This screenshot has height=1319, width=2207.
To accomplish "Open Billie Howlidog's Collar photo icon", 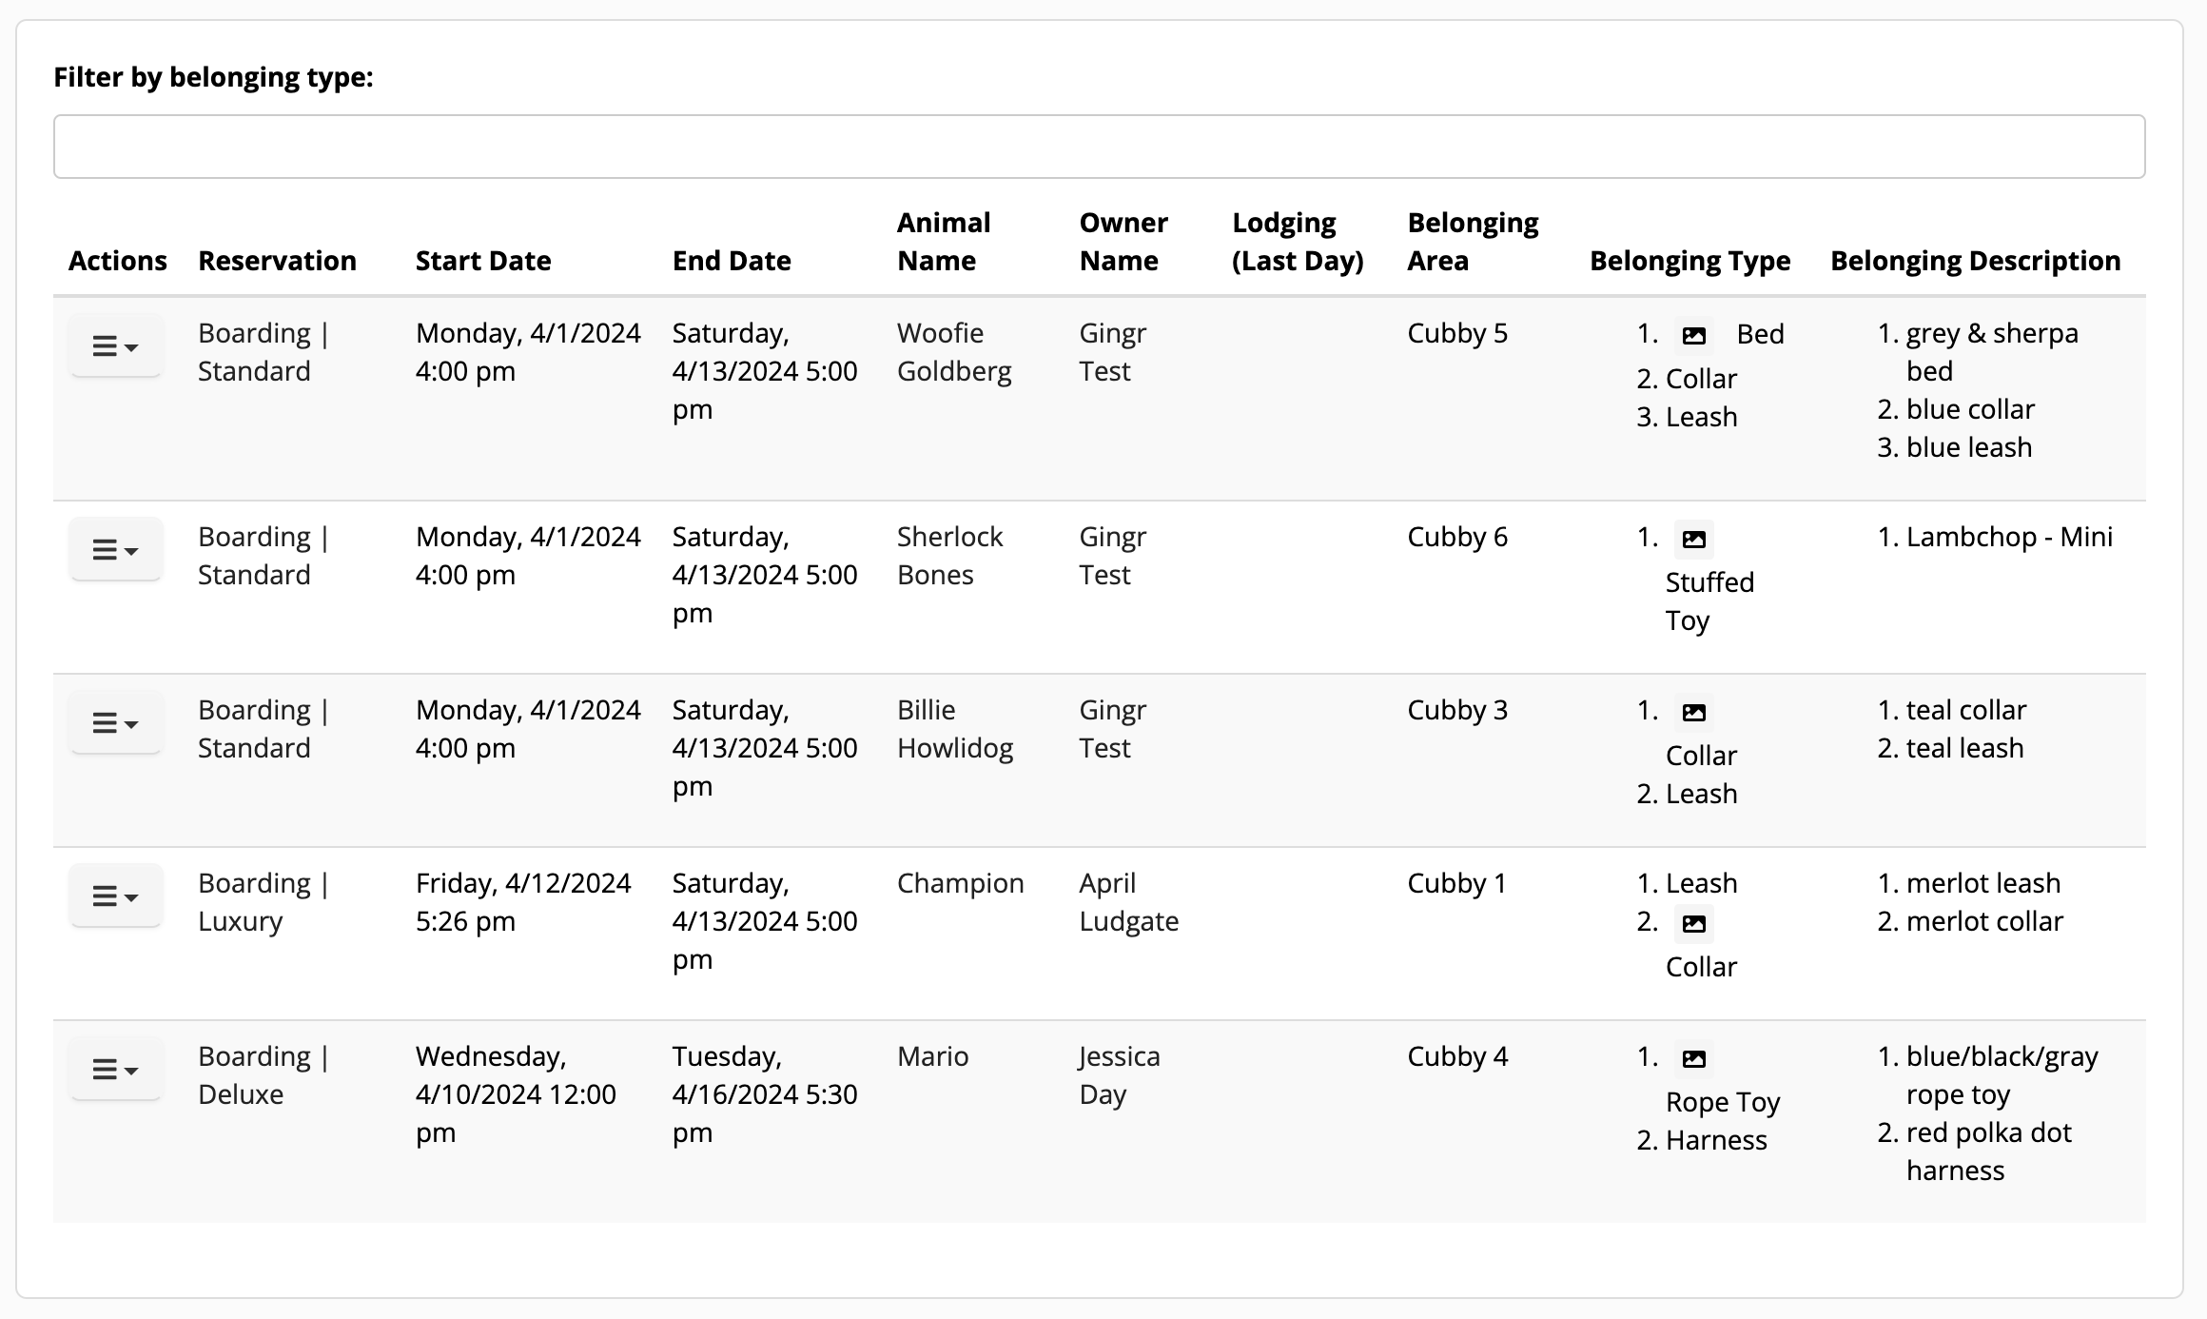I will click(x=1694, y=713).
